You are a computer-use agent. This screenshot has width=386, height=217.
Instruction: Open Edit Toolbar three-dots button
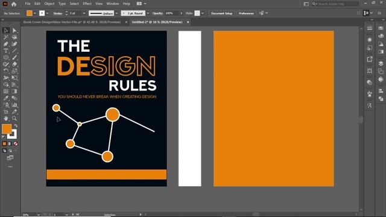10,167
